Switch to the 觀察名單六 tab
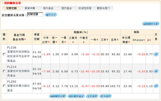Image resolution: width=161 pixels, height=101 pixels. [x=104, y=8]
